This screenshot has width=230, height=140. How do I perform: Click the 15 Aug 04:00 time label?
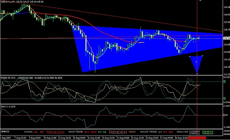coord(79,138)
